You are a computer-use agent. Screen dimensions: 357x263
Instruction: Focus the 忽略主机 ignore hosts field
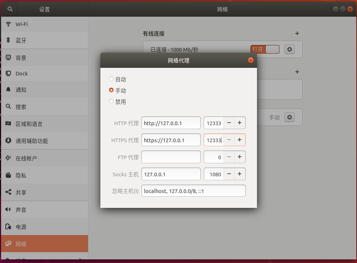click(193, 191)
